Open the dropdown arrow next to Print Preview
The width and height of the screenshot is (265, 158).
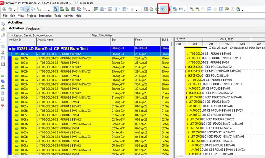14,10
